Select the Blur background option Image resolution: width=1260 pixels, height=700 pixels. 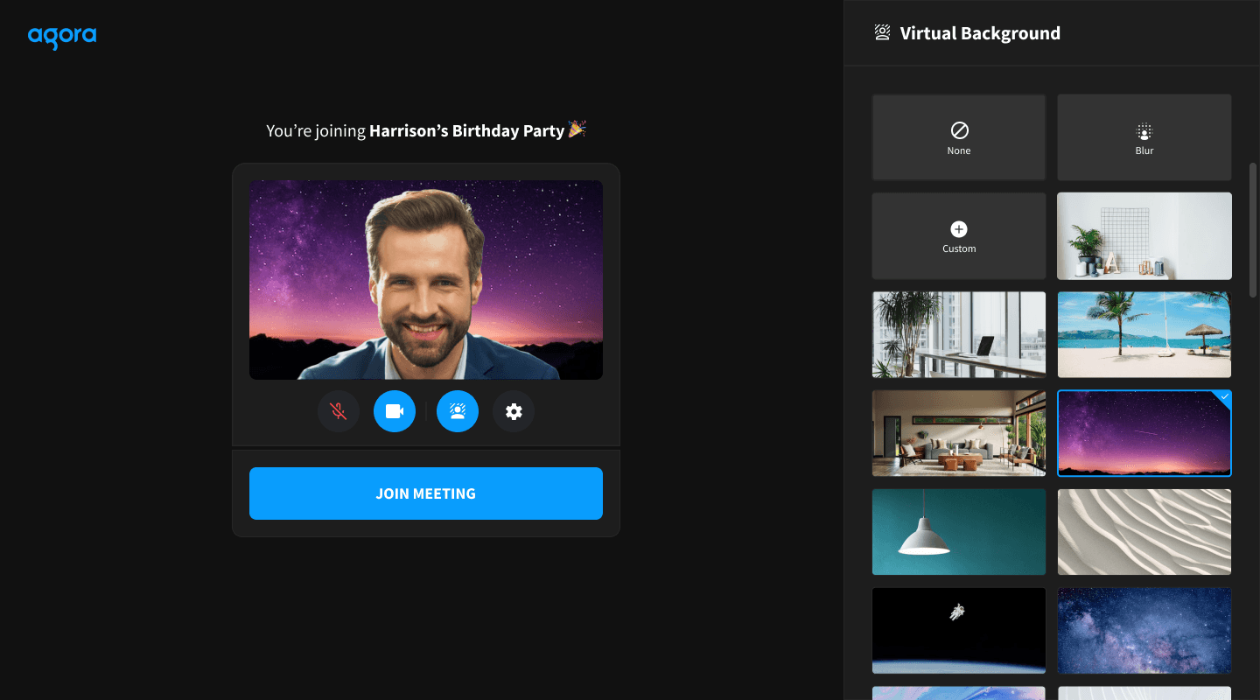[x=1144, y=136]
